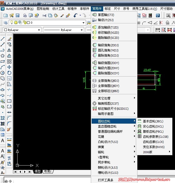Switch to the 布局1 layout tab
Viewport: 175px width, 183px height.
tap(48, 171)
